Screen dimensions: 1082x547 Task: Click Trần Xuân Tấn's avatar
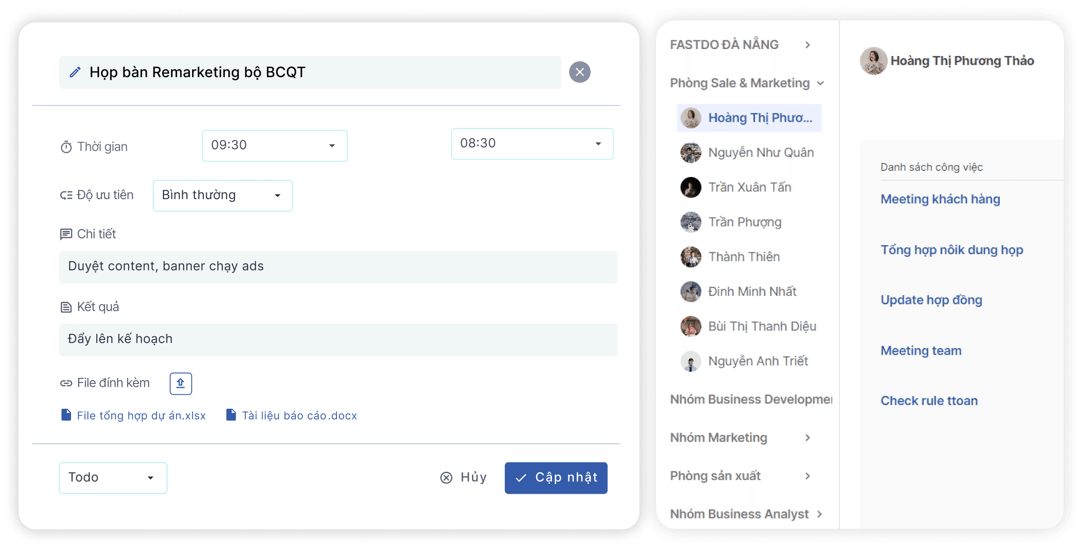691,187
